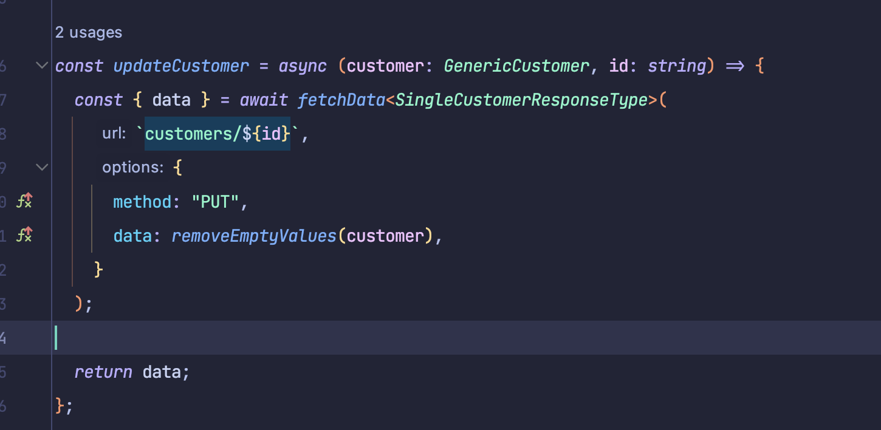Screen dimensions: 881x430
Task: Click the method property key
Action: coord(142,202)
